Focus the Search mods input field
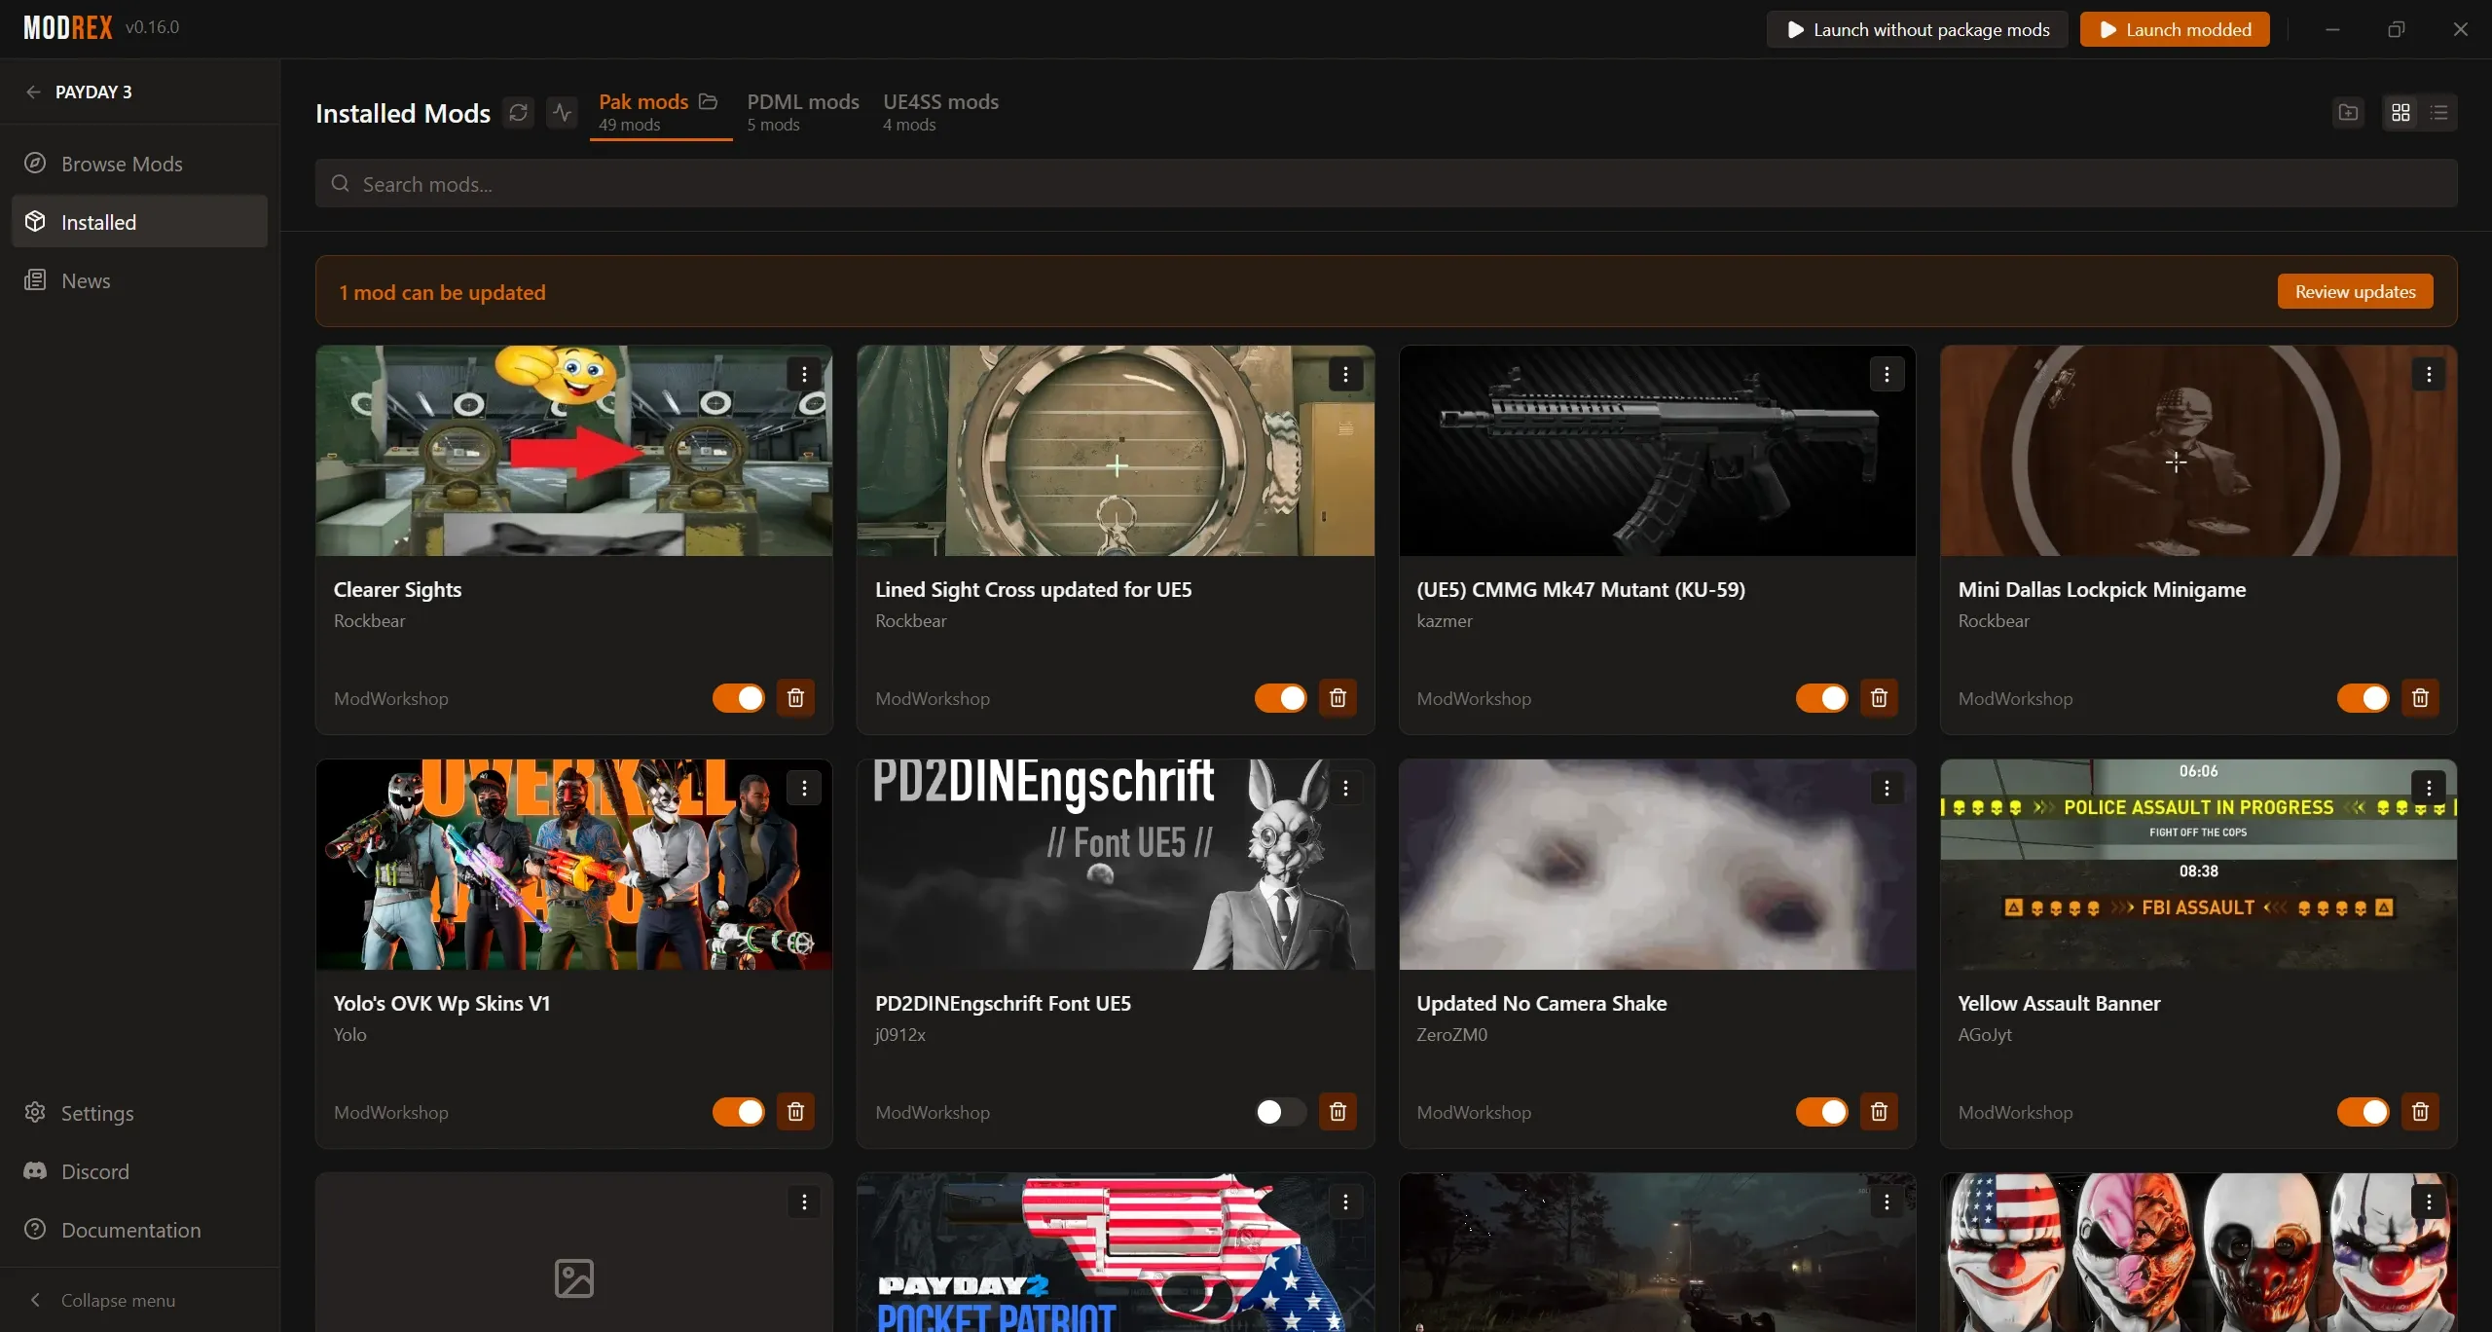Screen dimensions: 2492x1332 click(1386, 184)
